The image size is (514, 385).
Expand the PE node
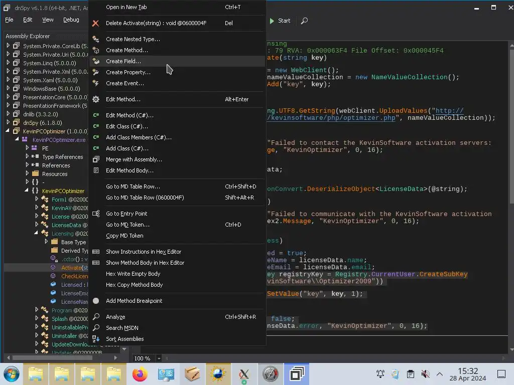click(x=27, y=148)
